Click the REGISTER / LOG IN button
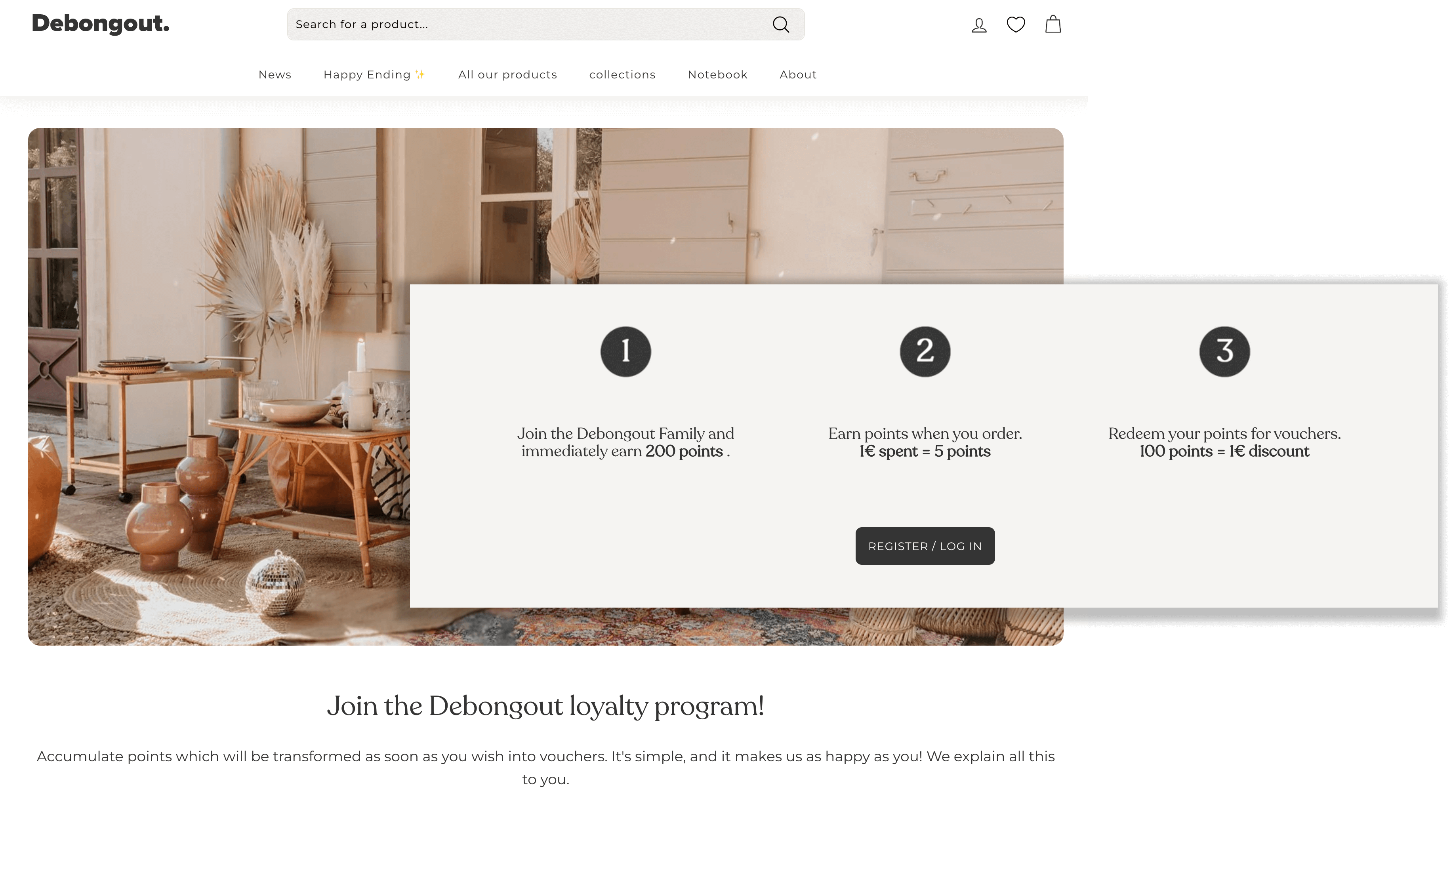Viewport: 1451px width, 892px height. 923,546
